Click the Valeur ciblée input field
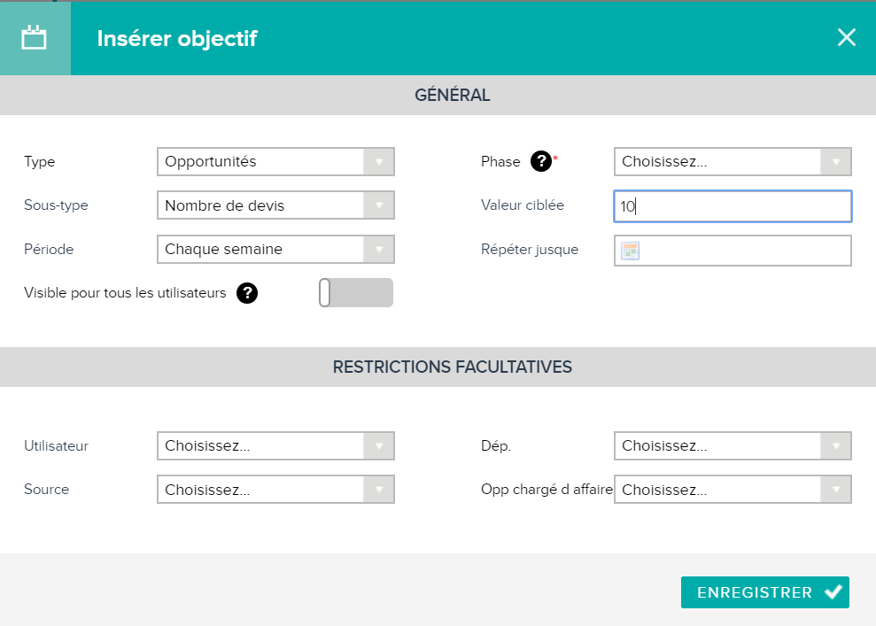Image resolution: width=876 pixels, height=626 pixels. click(733, 206)
